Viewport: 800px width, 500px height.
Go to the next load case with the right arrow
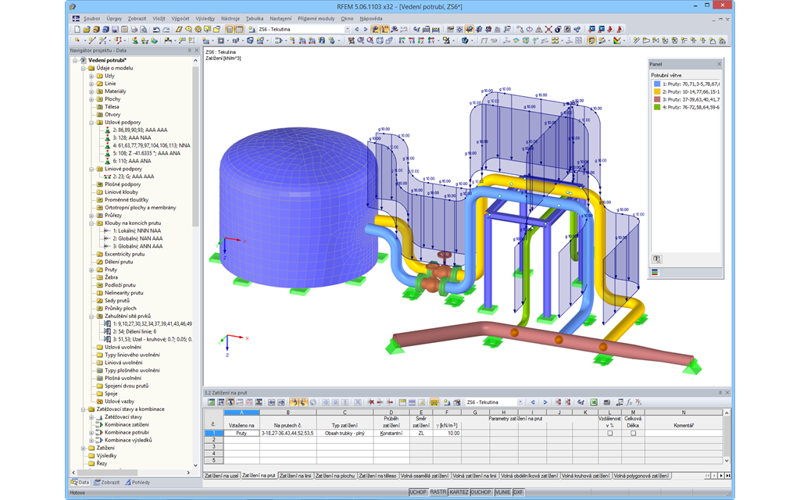pyautogui.click(x=366, y=29)
